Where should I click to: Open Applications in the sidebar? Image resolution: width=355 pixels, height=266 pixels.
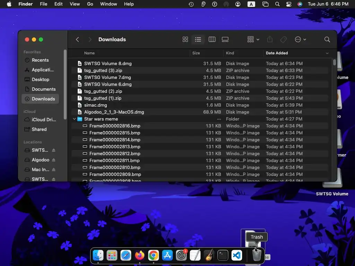coord(40,70)
